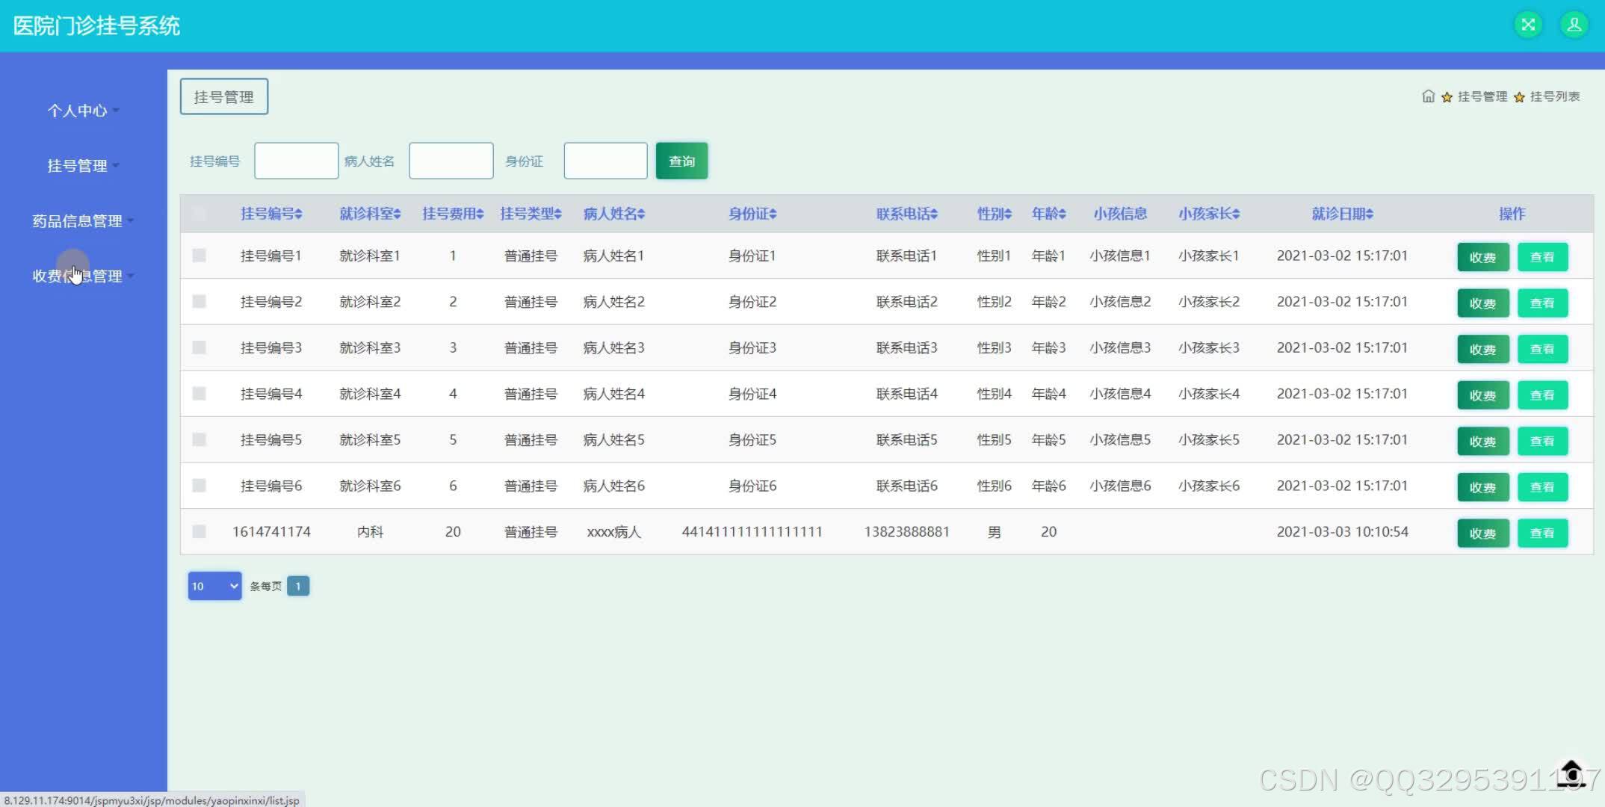1605x807 pixels.
Task: Sort by 挂号编号 column arrows
Action: tap(299, 214)
